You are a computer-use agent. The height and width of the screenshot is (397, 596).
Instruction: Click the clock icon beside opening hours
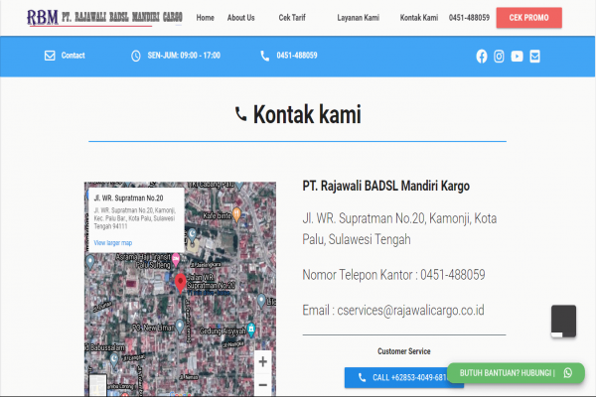tap(136, 56)
